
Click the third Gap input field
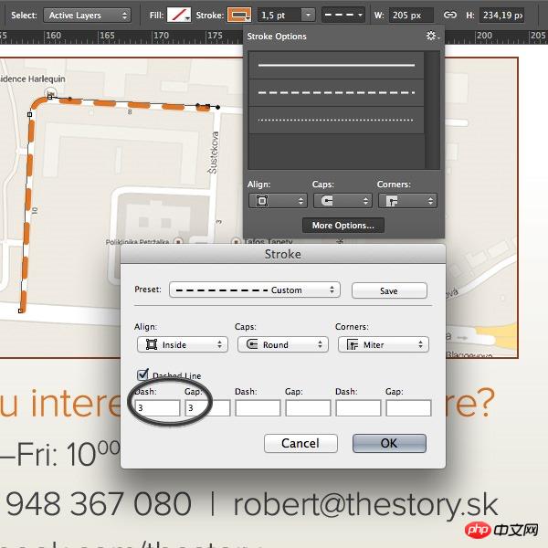coord(408,408)
